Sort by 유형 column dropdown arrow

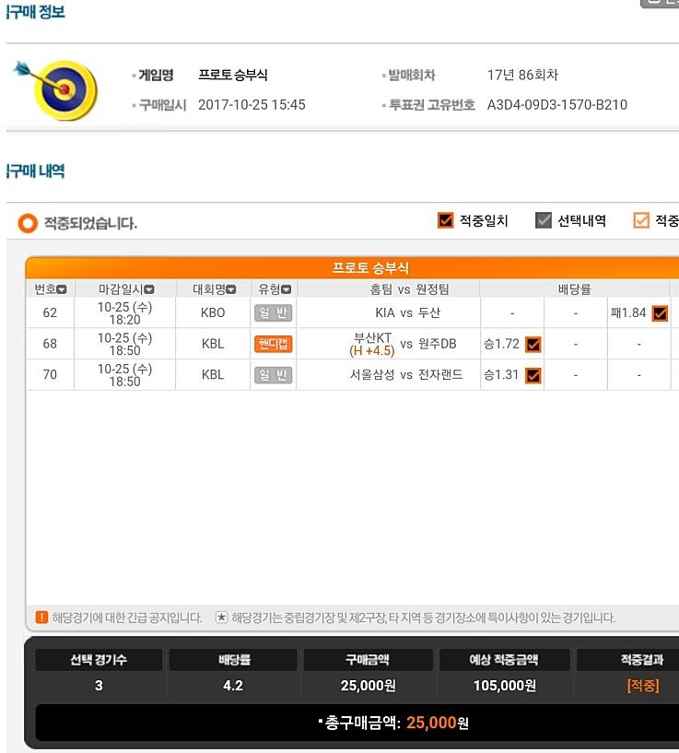pos(287,289)
